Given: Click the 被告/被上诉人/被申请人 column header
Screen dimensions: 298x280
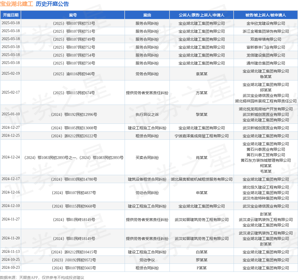Looking at the screenshot, I should tap(266, 15).
